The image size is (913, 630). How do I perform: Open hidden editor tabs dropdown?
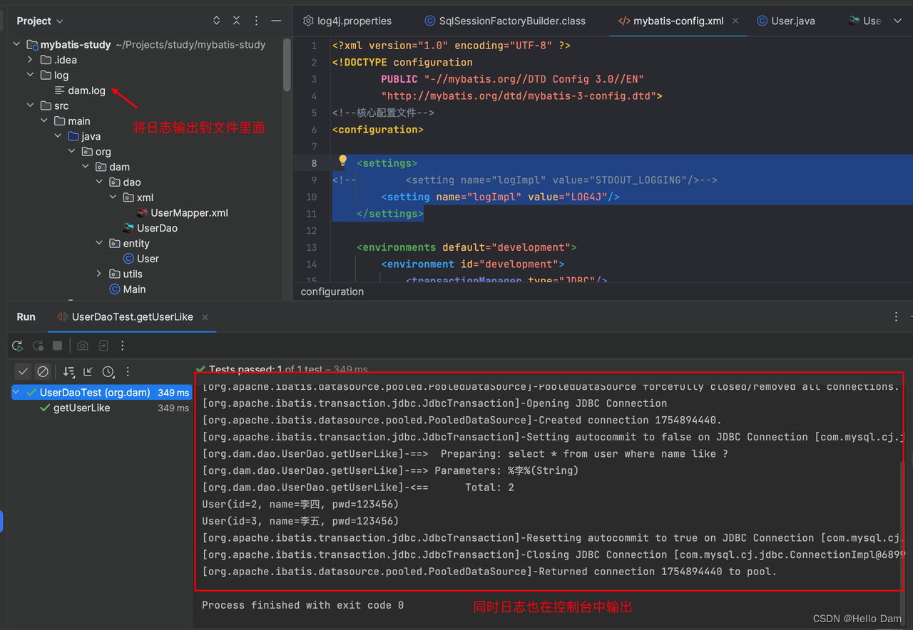(897, 21)
